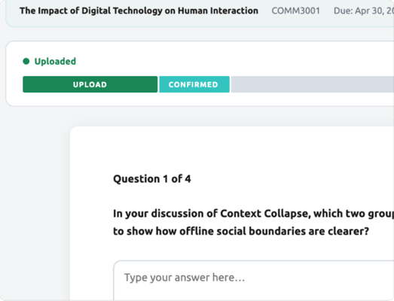The width and height of the screenshot is (394, 301).
Task: Focus the "Type your answer here…" field
Action: (254, 281)
